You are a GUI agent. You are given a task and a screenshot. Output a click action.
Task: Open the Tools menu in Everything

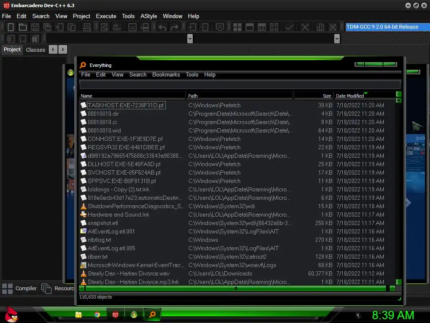pyautogui.click(x=192, y=75)
